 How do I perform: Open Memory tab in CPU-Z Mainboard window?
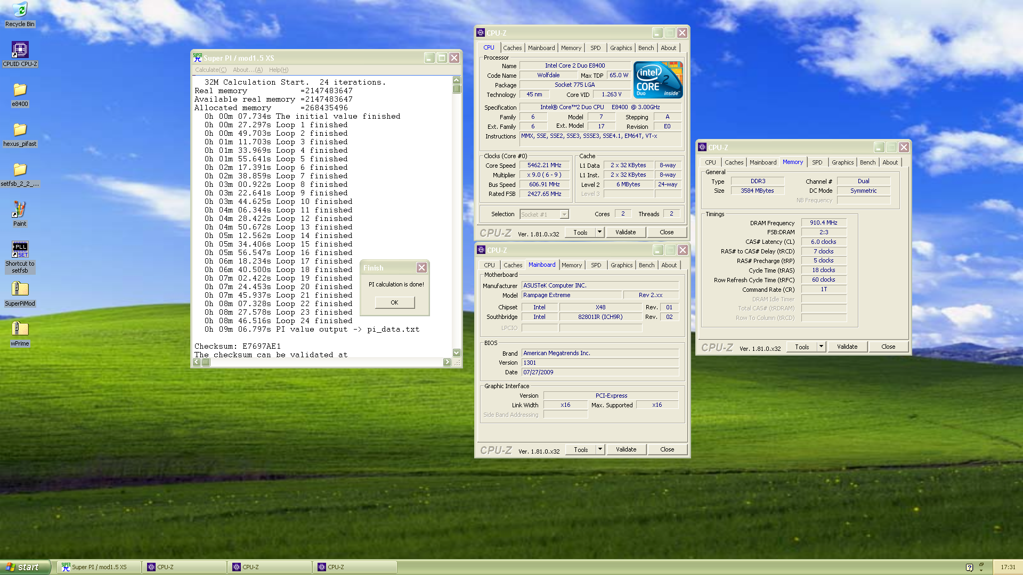[x=572, y=265]
